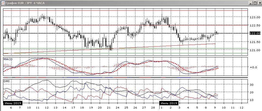Screen dimensions: 262x111
Task: Select the 'Июнь 2019' month marker
Action: click(x=13, y=103)
